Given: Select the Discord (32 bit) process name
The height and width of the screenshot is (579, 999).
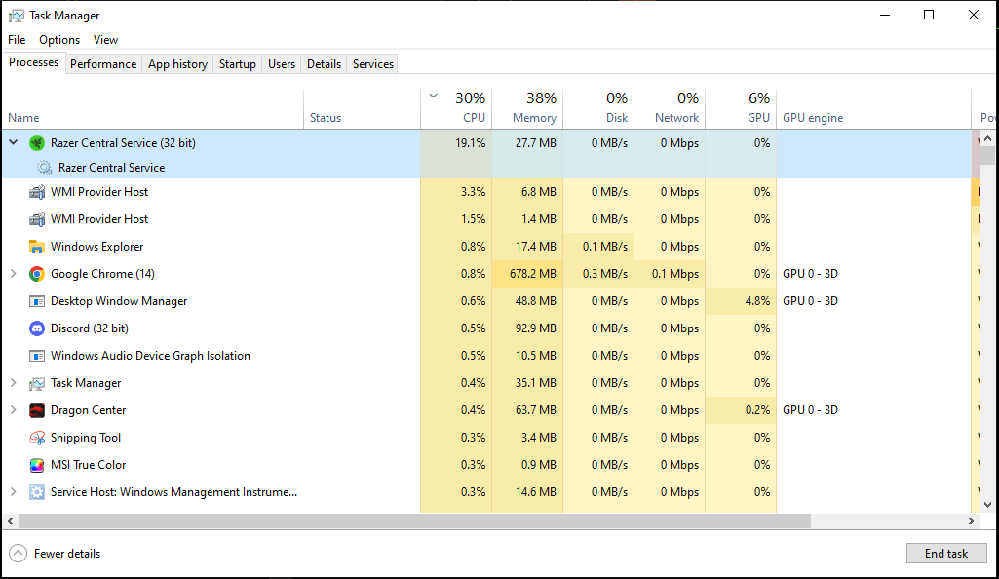Looking at the screenshot, I should tap(90, 328).
